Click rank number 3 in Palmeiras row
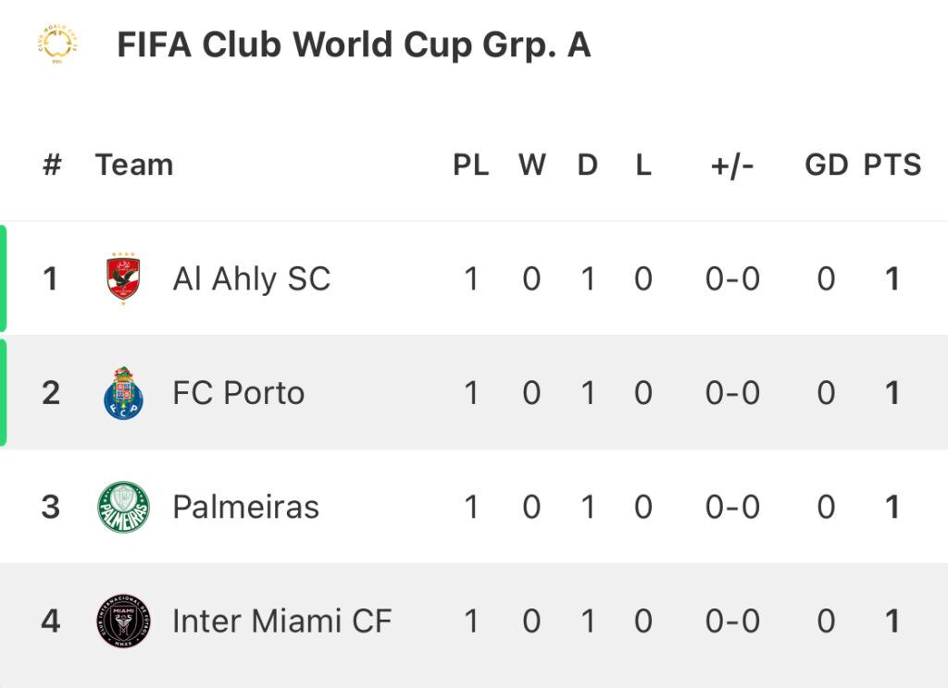 click(x=51, y=507)
